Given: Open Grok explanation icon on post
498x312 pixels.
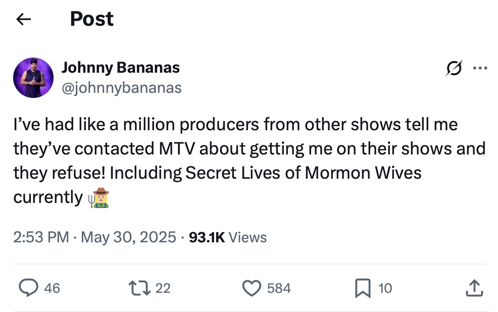Looking at the screenshot, I should 452,68.
